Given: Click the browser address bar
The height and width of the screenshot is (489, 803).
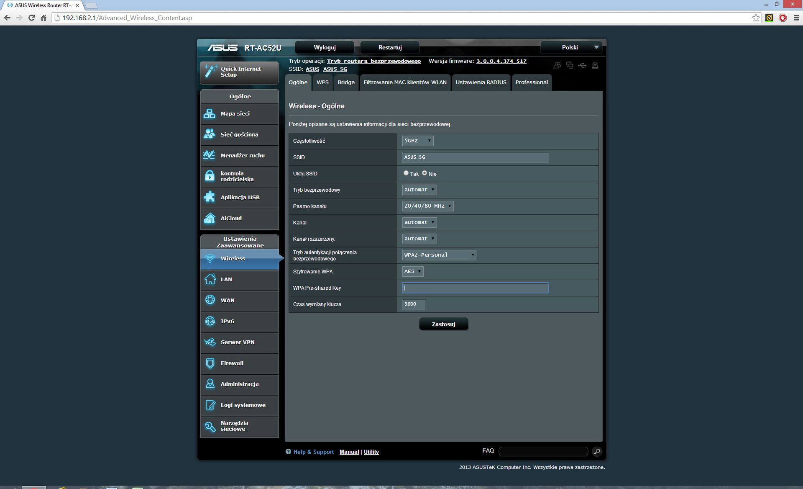Looking at the screenshot, I should (x=401, y=18).
